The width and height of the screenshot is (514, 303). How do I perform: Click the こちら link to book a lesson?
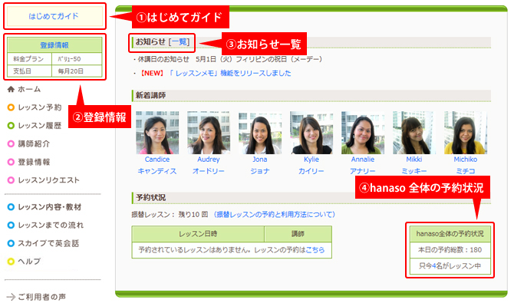pyautogui.click(x=315, y=250)
